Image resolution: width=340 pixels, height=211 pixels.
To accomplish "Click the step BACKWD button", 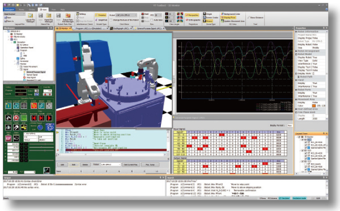I will [33, 118].
